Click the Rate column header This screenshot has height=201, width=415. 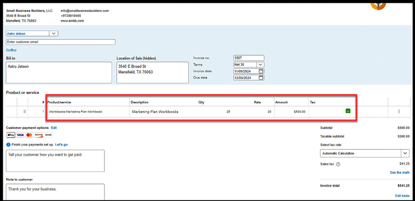pyautogui.click(x=258, y=102)
